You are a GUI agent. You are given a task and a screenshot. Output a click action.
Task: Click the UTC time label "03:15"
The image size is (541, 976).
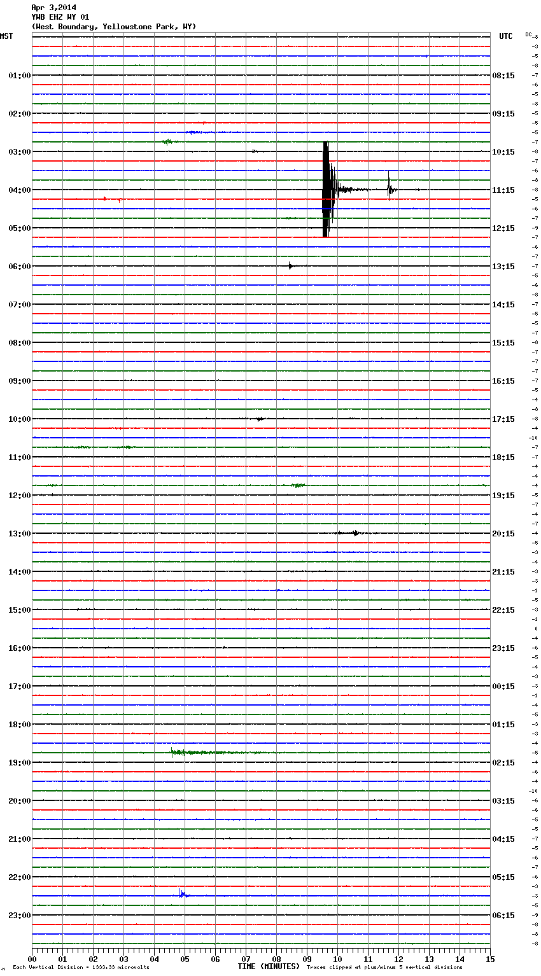point(503,801)
